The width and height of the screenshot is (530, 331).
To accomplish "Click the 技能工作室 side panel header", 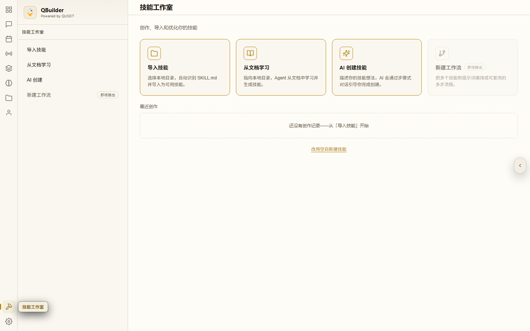I will point(33,32).
